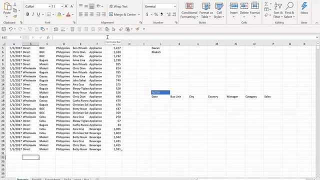Toggle Align Left for text
The width and height of the screenshot is (320, 180).
[x=81, y=14]
